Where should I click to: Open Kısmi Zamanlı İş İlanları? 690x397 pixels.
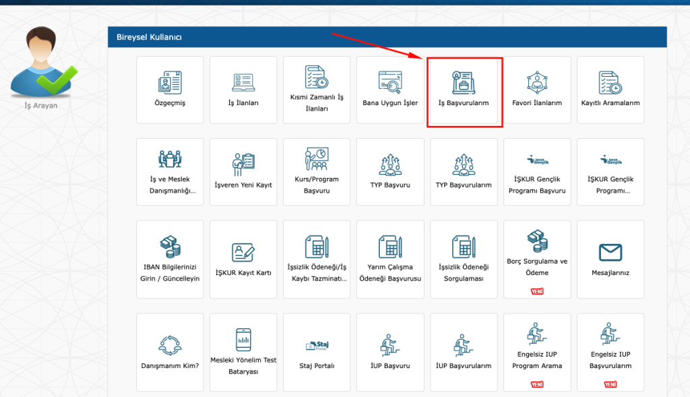coord(317,90)
